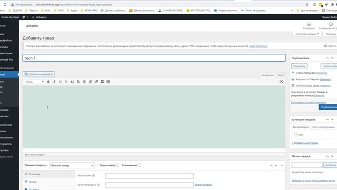Expand the Помощь help tab
The image size is (337, 190).
(x=331, y=34)
